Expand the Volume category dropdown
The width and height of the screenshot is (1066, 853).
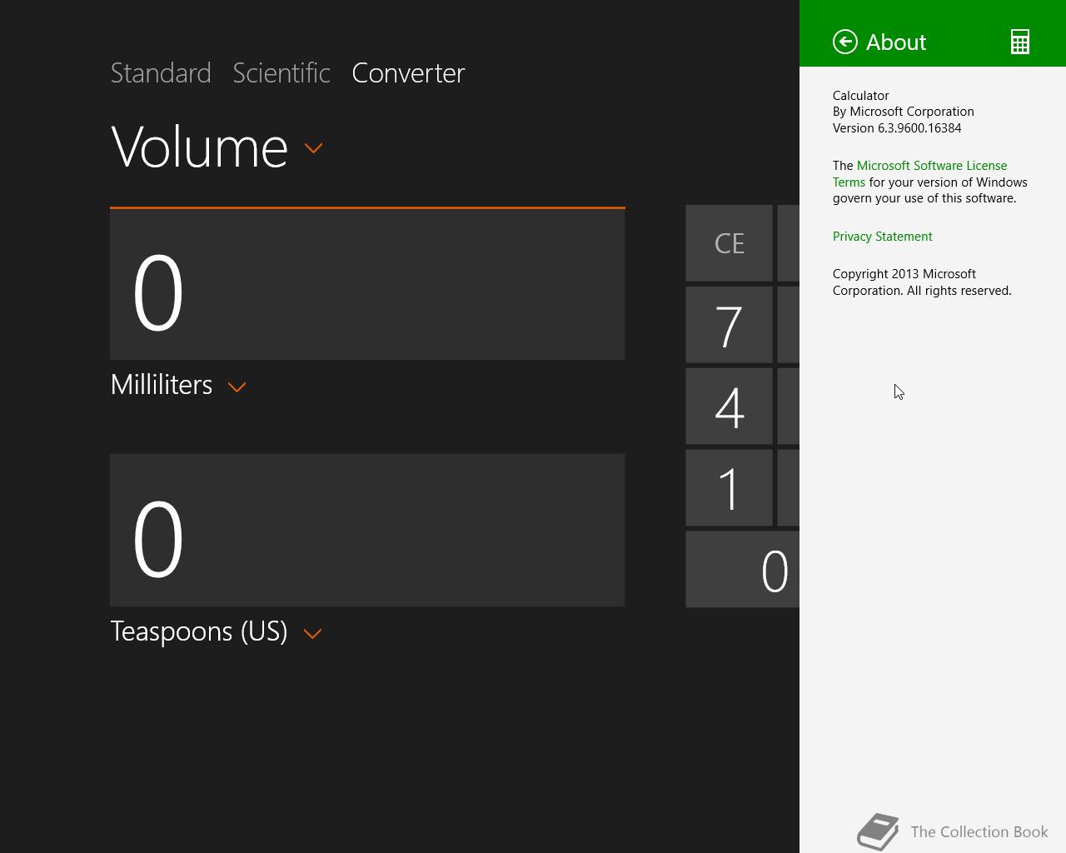coord(314,148)
